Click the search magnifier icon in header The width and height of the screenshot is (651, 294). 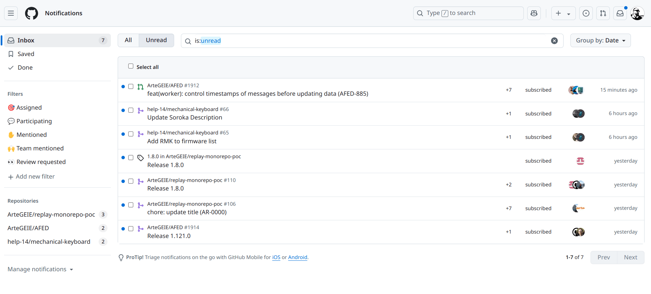420,13
